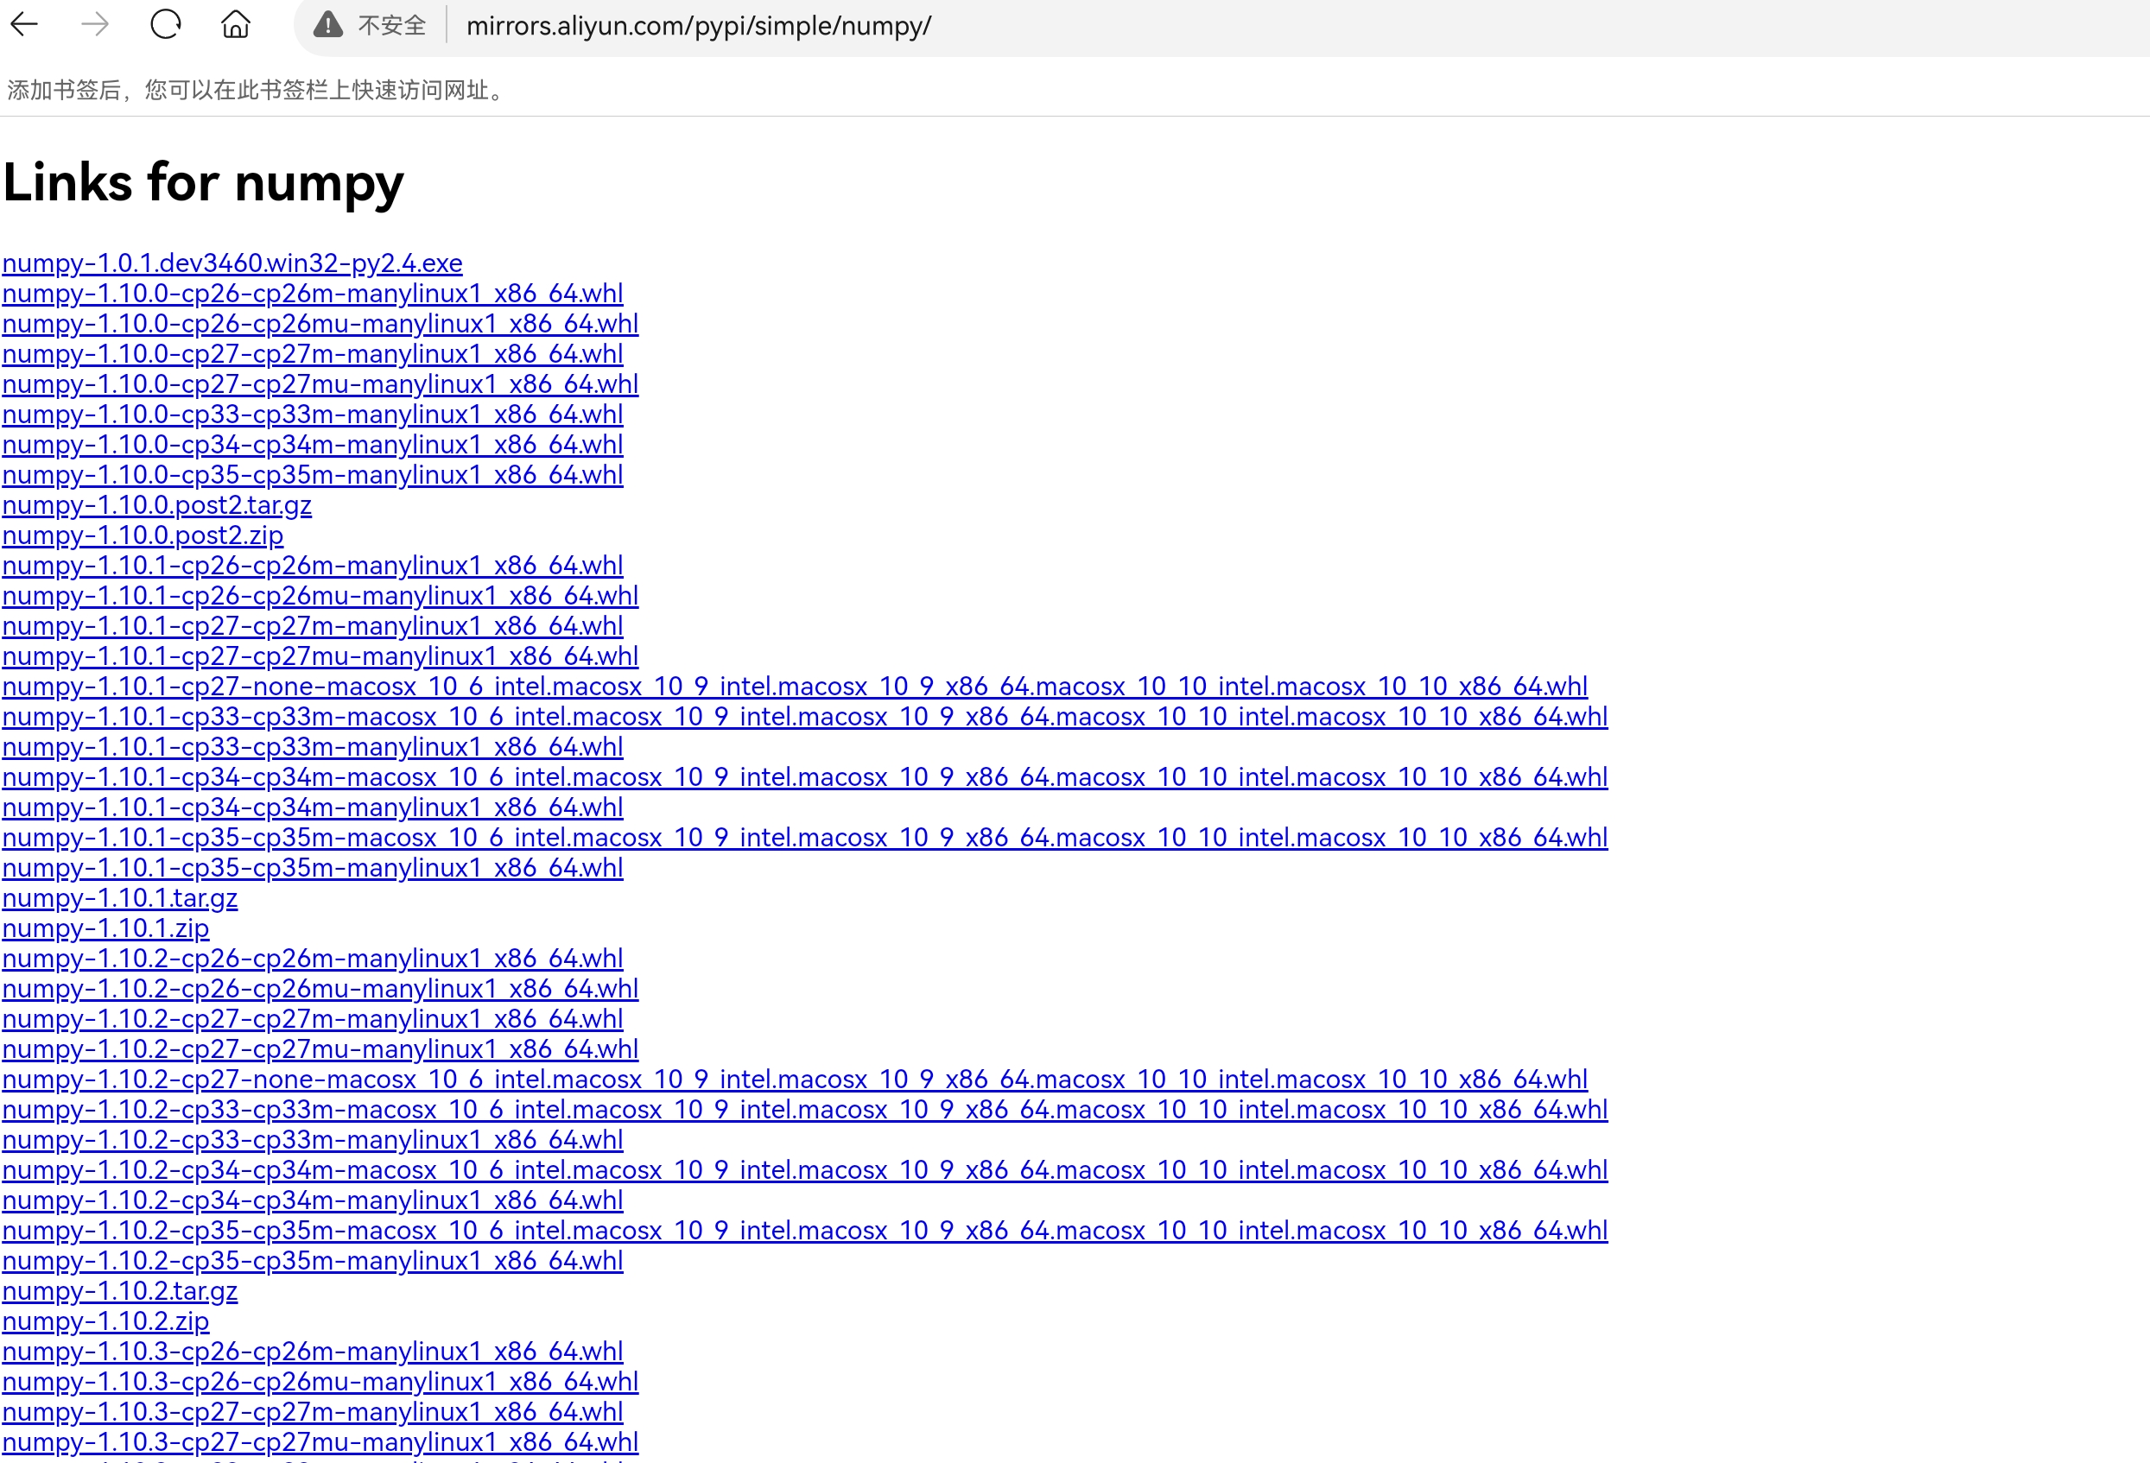
Task: Click the browser forward arrow
Action: [x=94, y=25]
